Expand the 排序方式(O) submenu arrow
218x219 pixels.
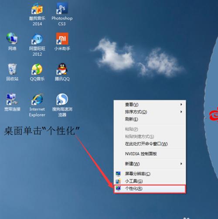tap(181, 112)
